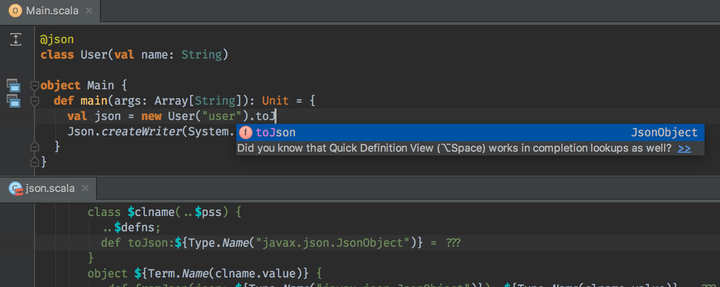Click the "name" parameter in class User
This screenshot has height=287, width=720.
click(155, 55)
